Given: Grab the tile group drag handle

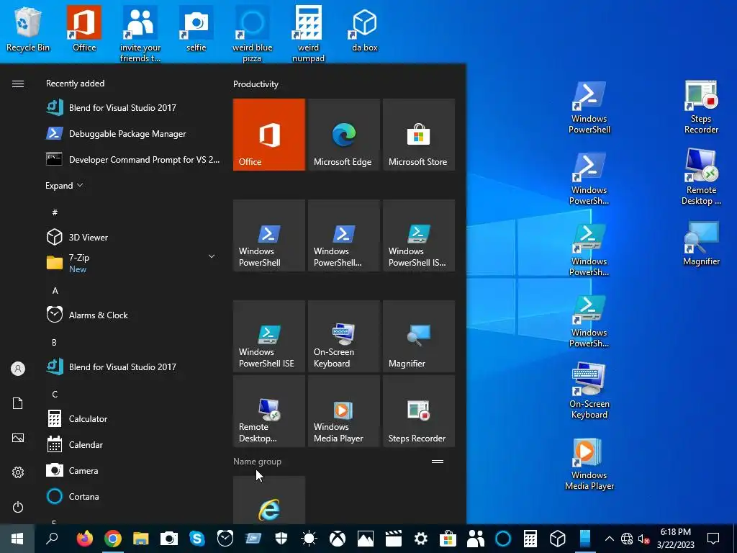Looking at the screenshot, I should click(438, 462).
